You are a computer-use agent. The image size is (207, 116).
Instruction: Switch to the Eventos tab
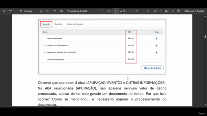point(58,24)
